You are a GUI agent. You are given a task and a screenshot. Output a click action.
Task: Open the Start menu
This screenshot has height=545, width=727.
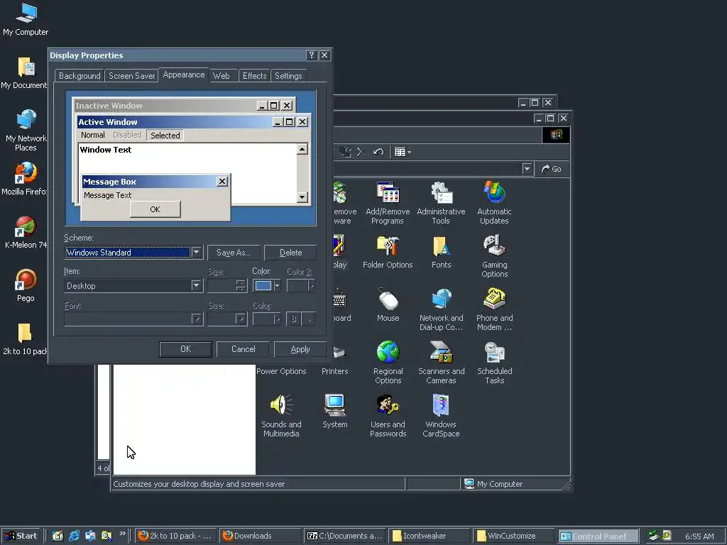[x=21, y=536]
